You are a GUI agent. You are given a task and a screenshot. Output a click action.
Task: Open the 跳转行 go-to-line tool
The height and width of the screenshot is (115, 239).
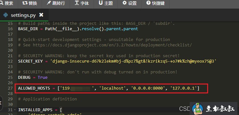[56, 3]
